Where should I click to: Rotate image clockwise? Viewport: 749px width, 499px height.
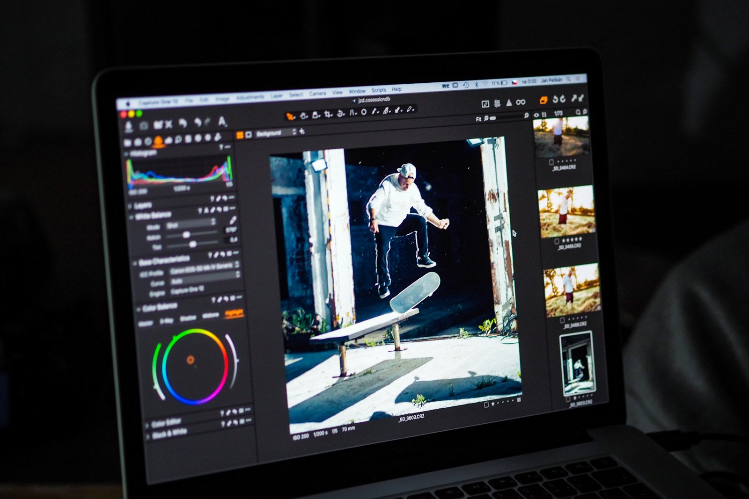click(x=562, y=99)
